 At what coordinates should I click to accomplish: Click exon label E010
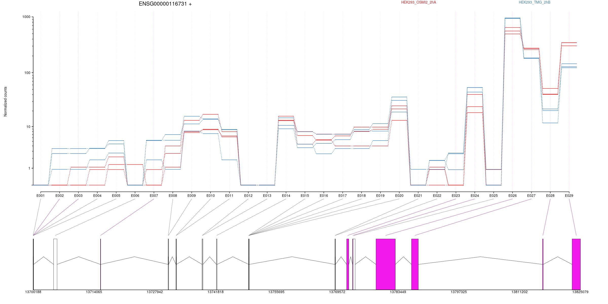(x=211, y=196)
